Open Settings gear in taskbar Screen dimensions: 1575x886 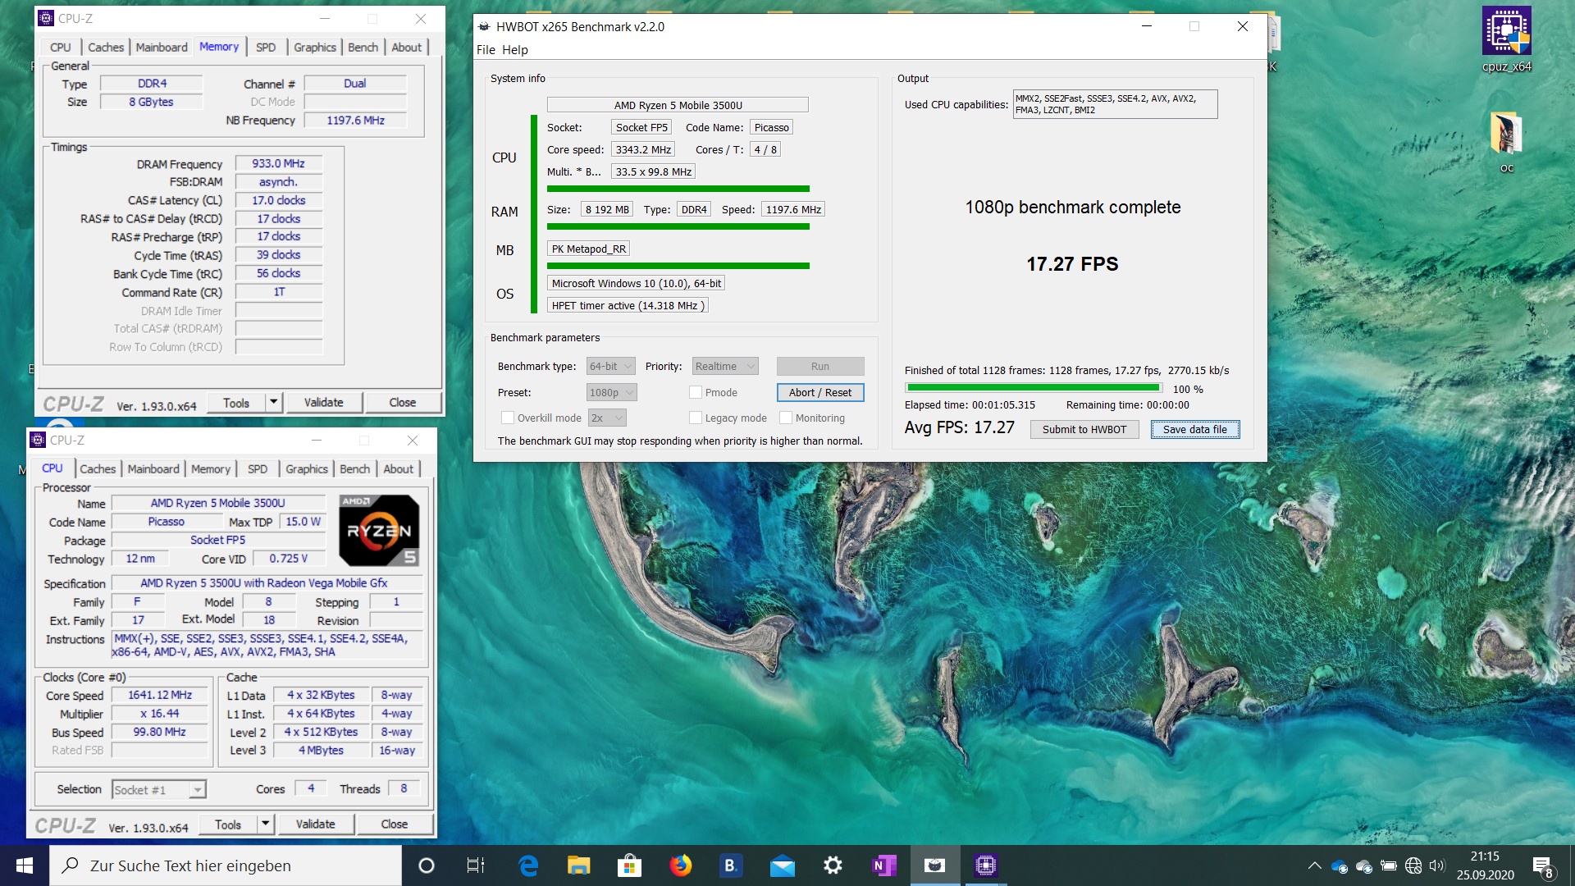(833, 865)
